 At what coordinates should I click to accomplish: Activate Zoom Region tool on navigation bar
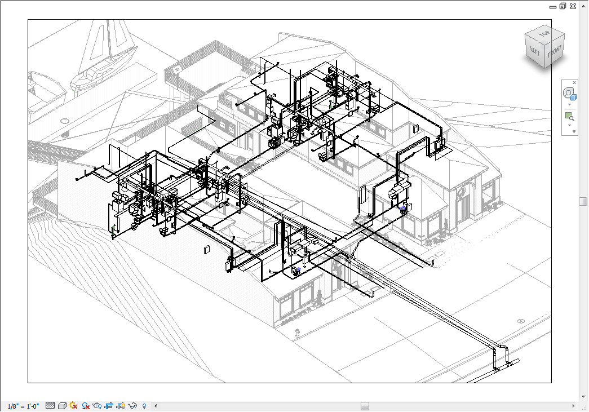(x=569, y=117)
